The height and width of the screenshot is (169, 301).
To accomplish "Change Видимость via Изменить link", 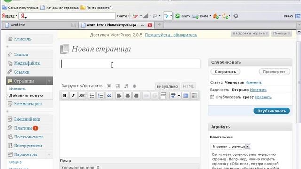I will [x=258, y=90].
